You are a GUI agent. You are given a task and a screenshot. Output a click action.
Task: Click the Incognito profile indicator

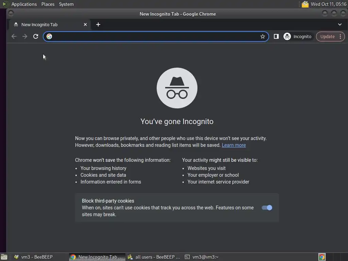pyautogui.click(x=298, y=36)
